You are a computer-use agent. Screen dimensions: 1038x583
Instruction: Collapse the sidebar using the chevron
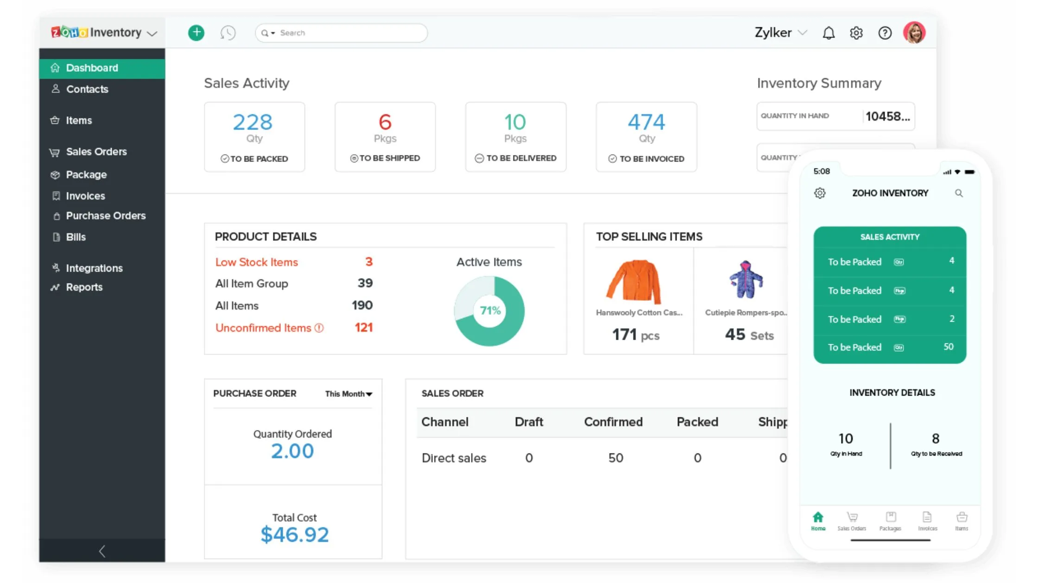click(x=101, y=551)
